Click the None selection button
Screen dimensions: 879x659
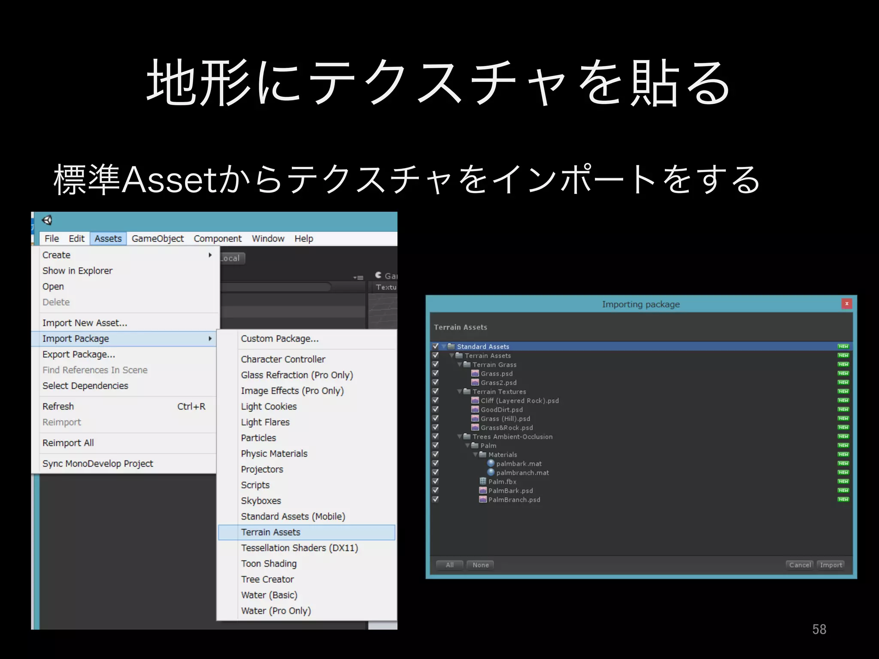480,565
